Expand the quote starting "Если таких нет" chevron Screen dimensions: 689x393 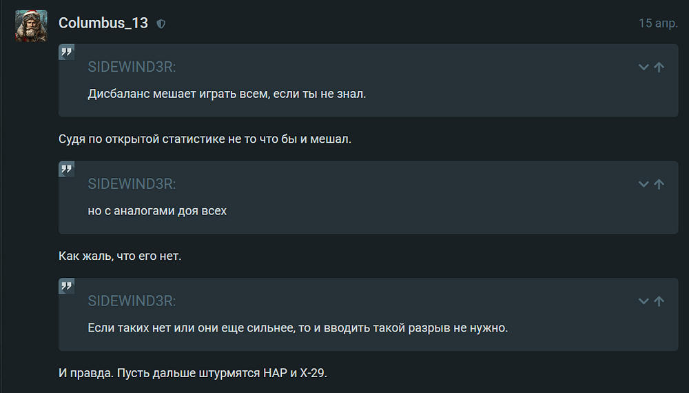pyautogui.click(x=644, y=301)
